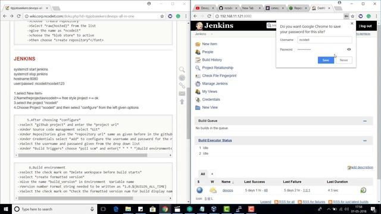Open Microsoft Edge from taskbar

116,209
